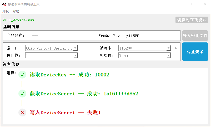
Task: Click the 写入DeviceSecret 失败 status text
Action: point(65,113)
